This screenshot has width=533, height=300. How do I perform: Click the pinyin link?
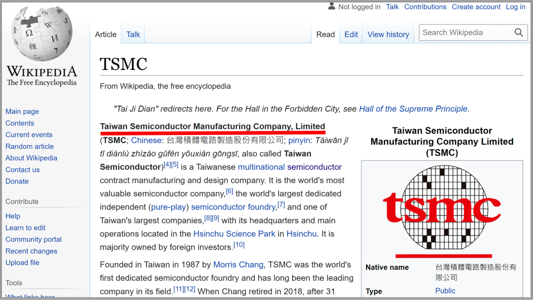(299, 140)
